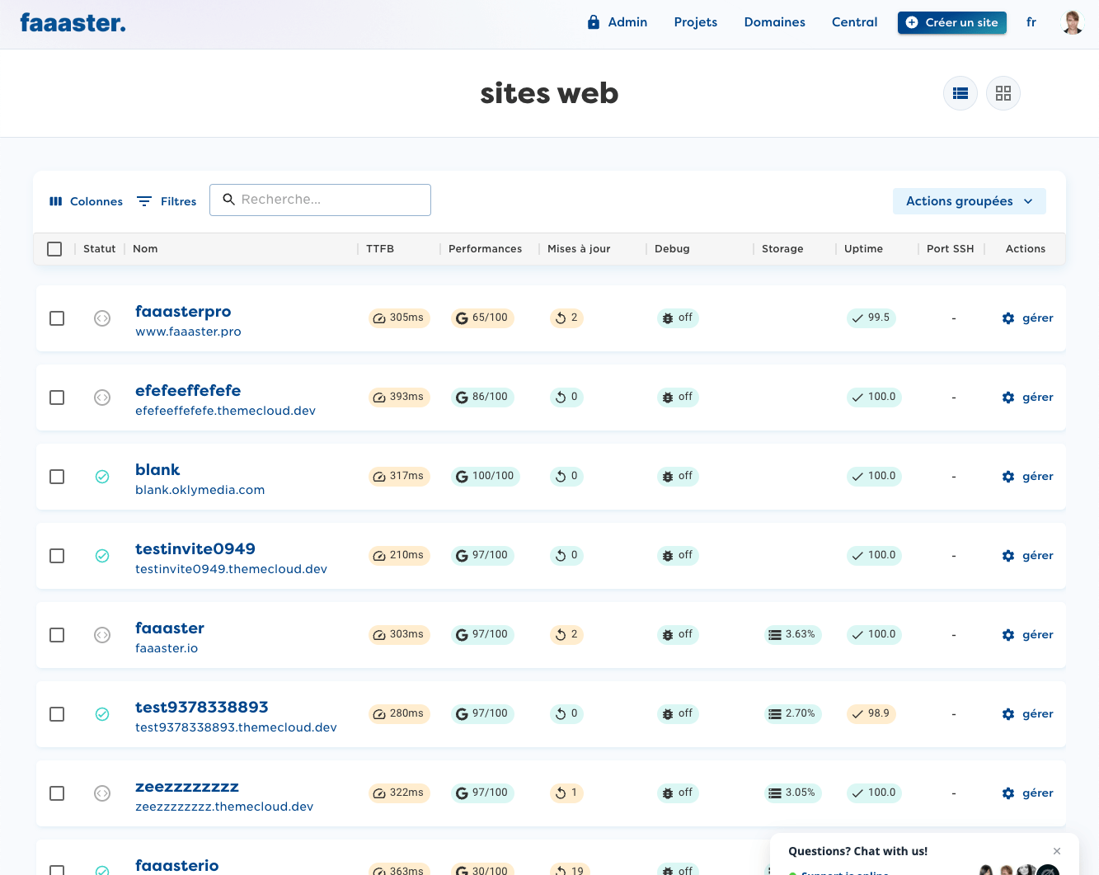Screen dimensions: 1099x875
Task: Open faaaster.io domain link
Action: pos(167,648)
